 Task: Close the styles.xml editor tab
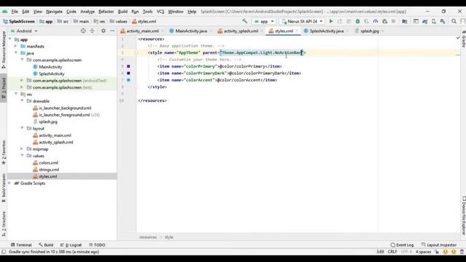coord(296,31)
